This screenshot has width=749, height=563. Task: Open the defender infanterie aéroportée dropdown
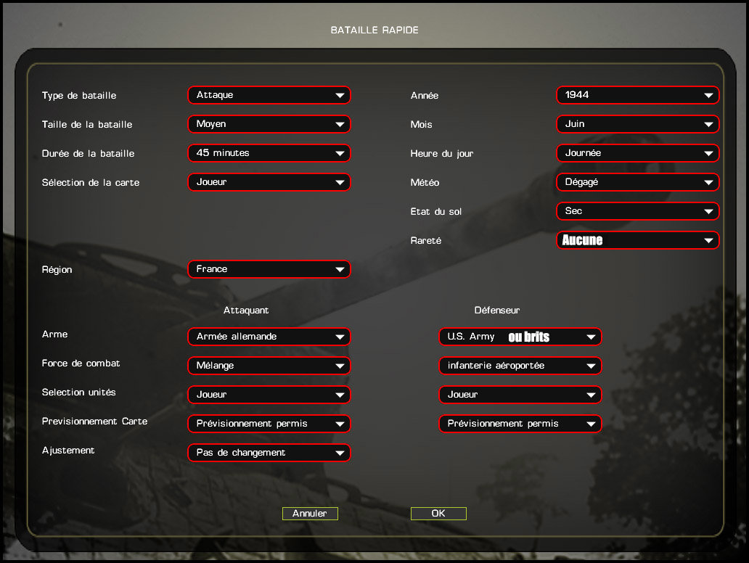click(x=520, y=366)
